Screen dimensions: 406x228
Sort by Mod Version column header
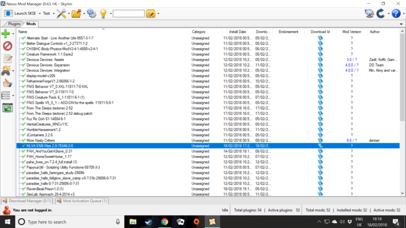pyautogui.click(x=351, y=31)
